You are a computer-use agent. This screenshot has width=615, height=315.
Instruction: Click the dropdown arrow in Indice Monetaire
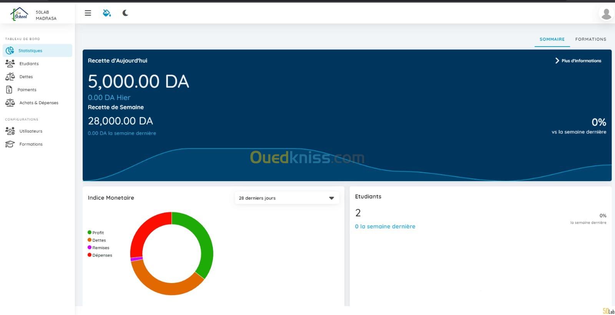click(x=331, y=198)
